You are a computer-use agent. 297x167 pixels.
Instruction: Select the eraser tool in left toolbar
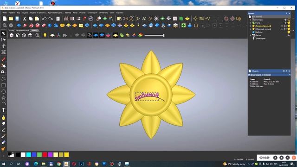pos(3,142)
